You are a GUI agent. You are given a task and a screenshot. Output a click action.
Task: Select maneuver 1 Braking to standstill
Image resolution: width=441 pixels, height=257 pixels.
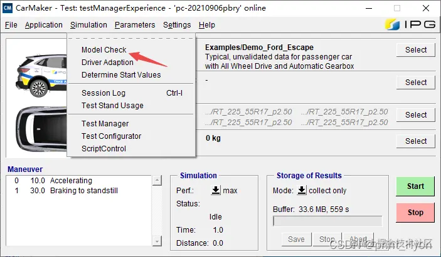(x=78, y=191)
